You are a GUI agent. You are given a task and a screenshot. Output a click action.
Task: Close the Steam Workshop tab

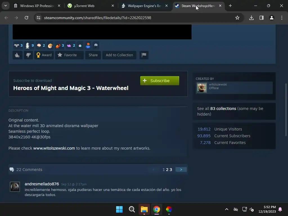click(220, 6)
